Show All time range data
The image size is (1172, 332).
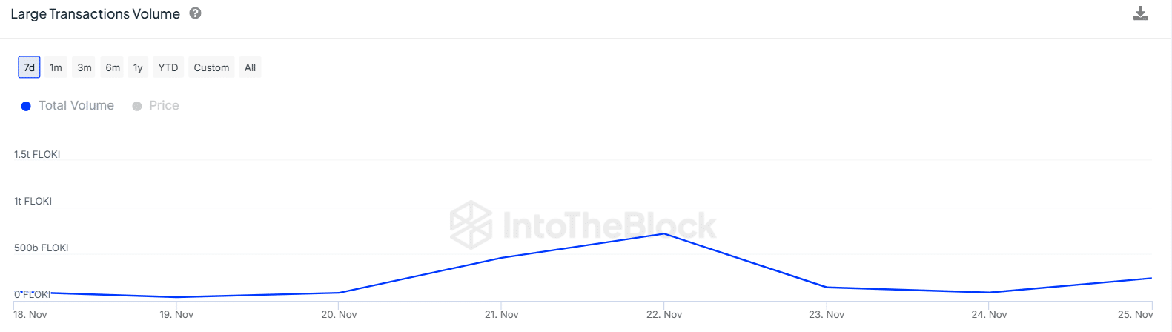250,67
